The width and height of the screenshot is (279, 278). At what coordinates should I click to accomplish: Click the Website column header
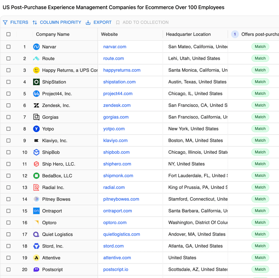109,34
